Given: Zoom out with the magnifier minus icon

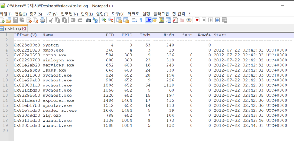Looking at the screenshot, I should pos(111,20).
